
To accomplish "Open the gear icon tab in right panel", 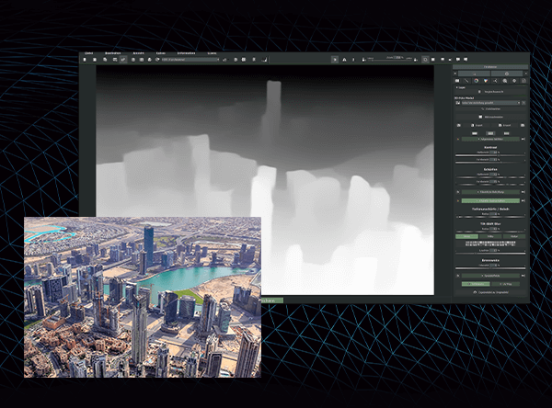I will click(x=516, y=81).
